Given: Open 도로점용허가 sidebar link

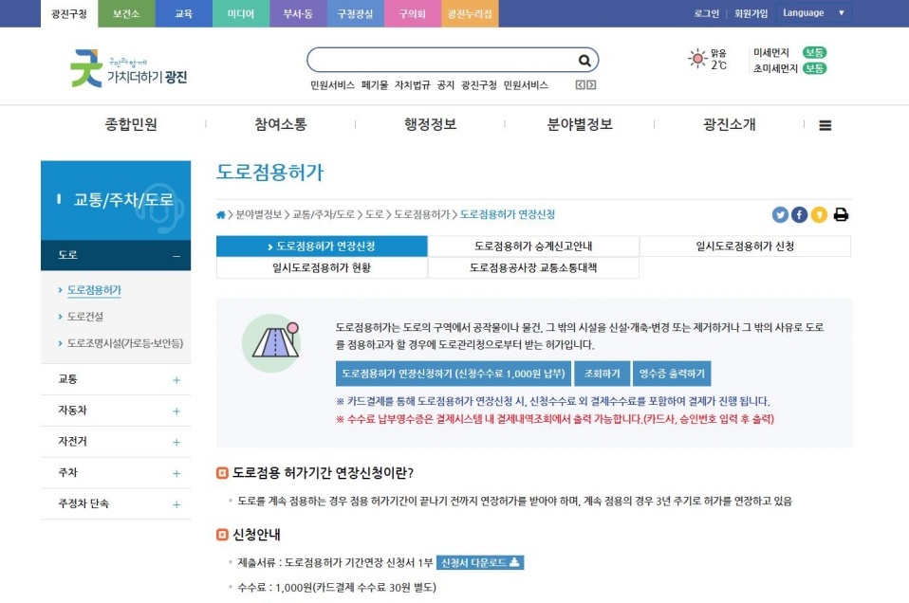Looking at the screenshot, I should pos(94,290).
